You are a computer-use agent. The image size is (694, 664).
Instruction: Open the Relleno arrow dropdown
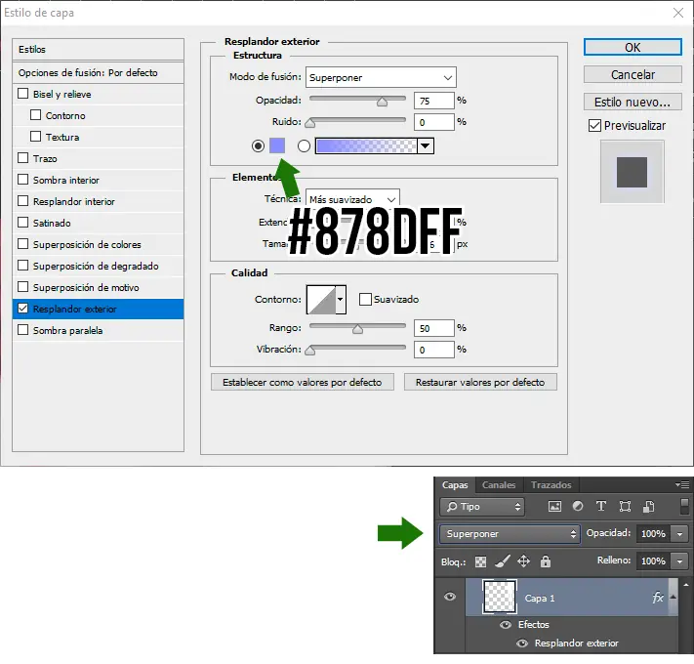(x=679, y=561)
